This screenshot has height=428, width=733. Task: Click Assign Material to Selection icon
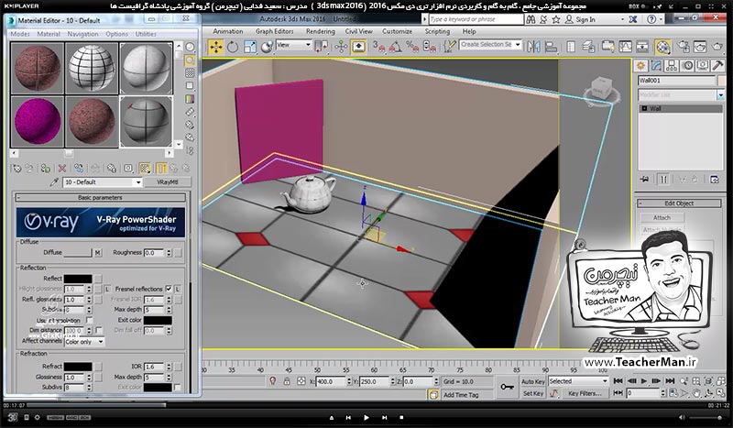45,169
